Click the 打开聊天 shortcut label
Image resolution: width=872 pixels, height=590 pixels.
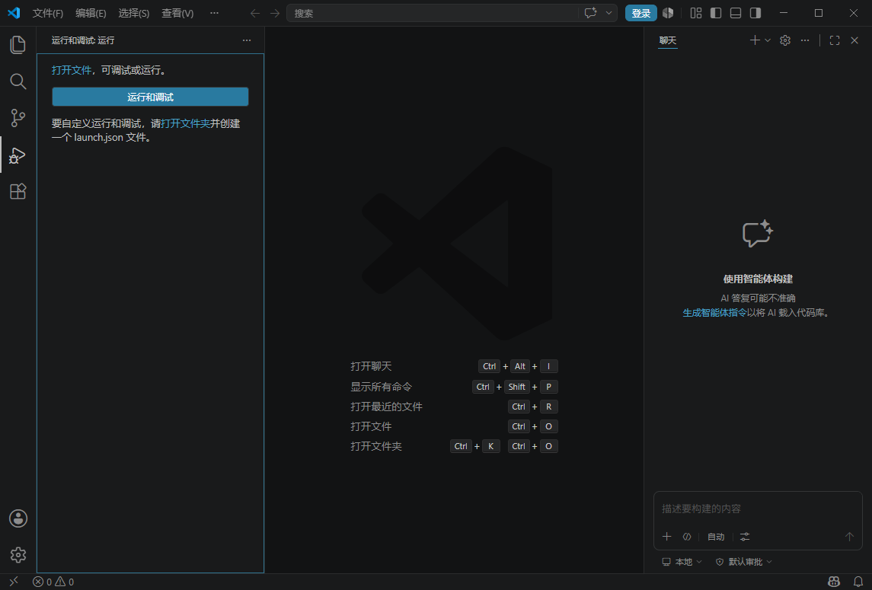pos(371,366)
